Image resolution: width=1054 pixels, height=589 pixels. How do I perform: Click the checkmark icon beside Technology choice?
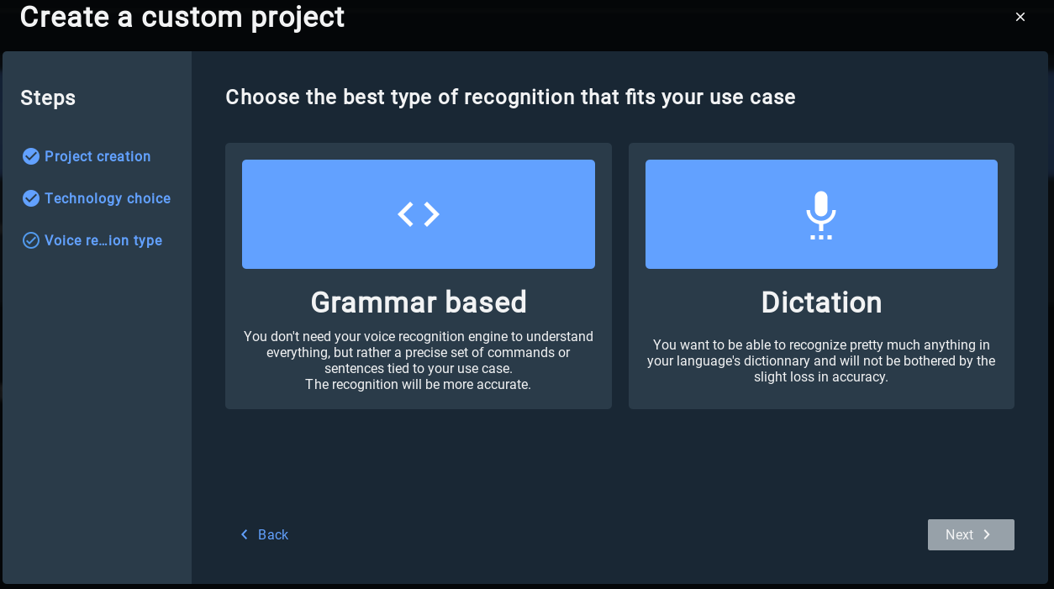pyautogui.click(x=31, y=198)
